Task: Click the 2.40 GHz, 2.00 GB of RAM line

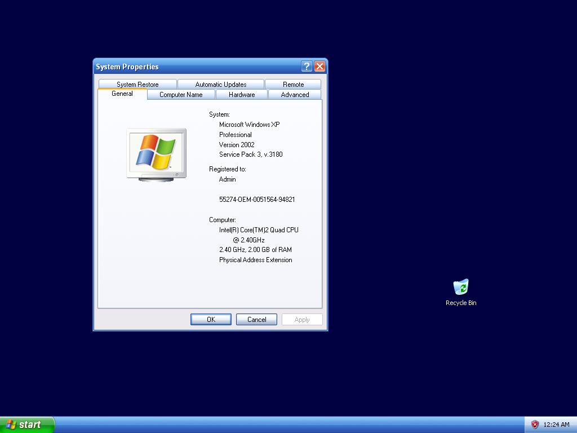Action: pyautogui.click(x=255, y=250)
